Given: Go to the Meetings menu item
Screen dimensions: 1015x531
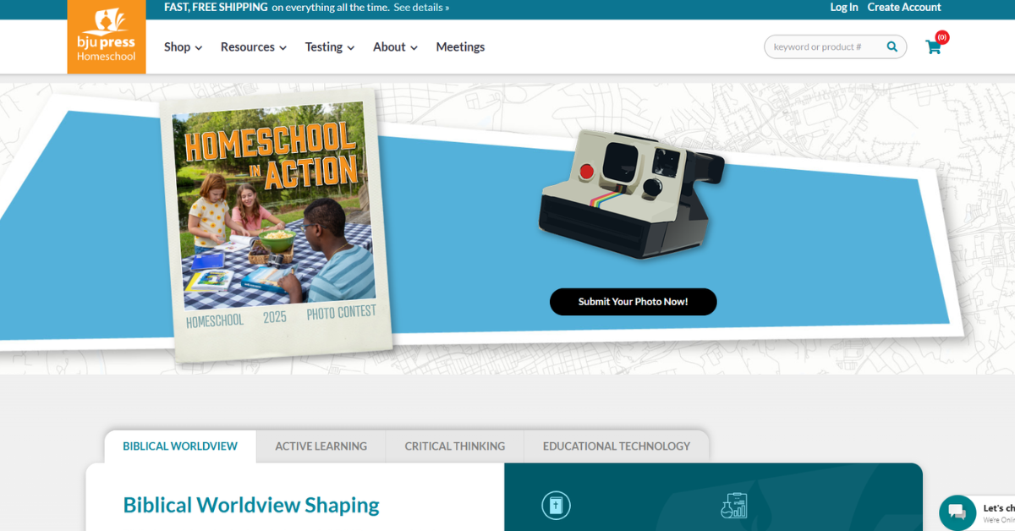Looking at the screenshot, I should [460, 47].
